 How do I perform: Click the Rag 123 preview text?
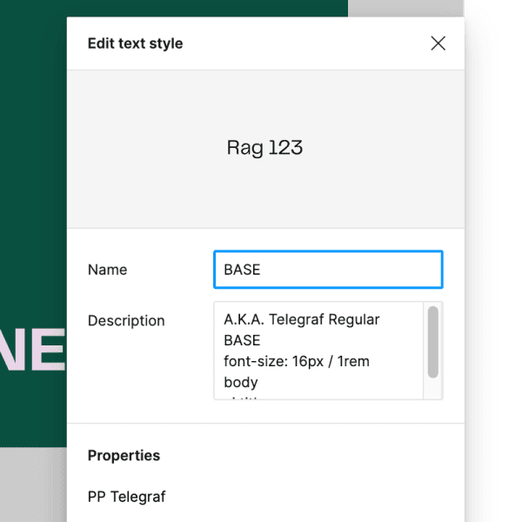(264, 148)
